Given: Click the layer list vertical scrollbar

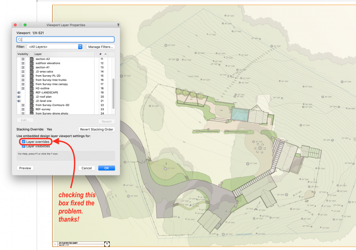Looking at the screenshot, I should [x=114, y=93].
